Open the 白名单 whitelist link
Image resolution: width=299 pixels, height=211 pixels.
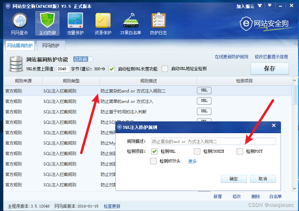(x=275, y=196)
